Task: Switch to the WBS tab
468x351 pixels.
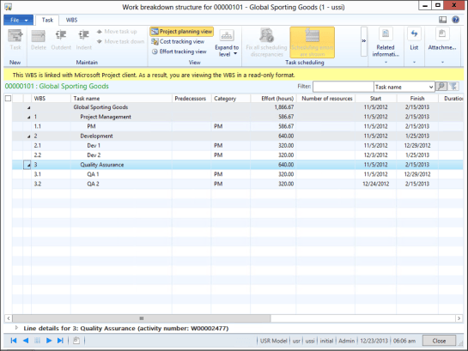Action: click(71, 20)
